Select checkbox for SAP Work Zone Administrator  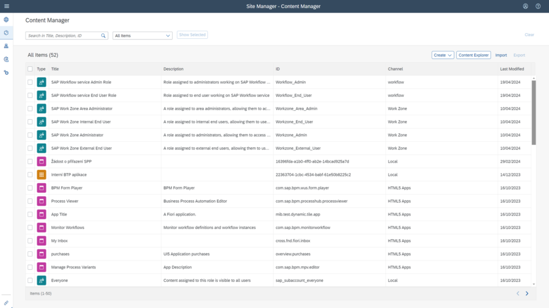coord(30,135)
